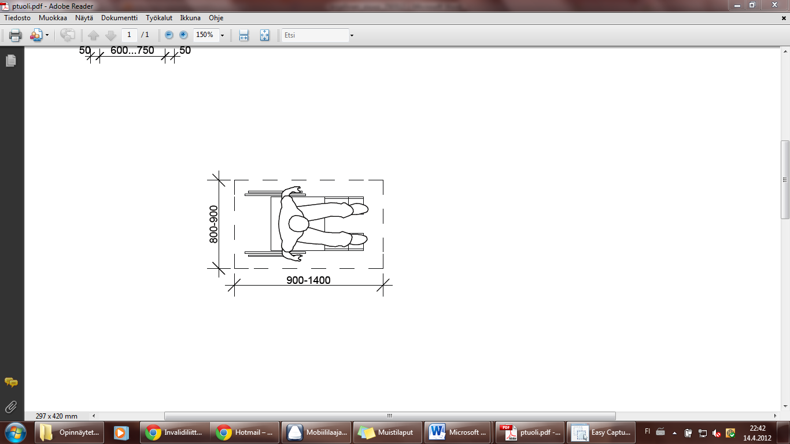Click the ptuoli.pdf taskbar button
This screenshot has width=790, height=444.
pyautogui.click(x=530, y=432)
